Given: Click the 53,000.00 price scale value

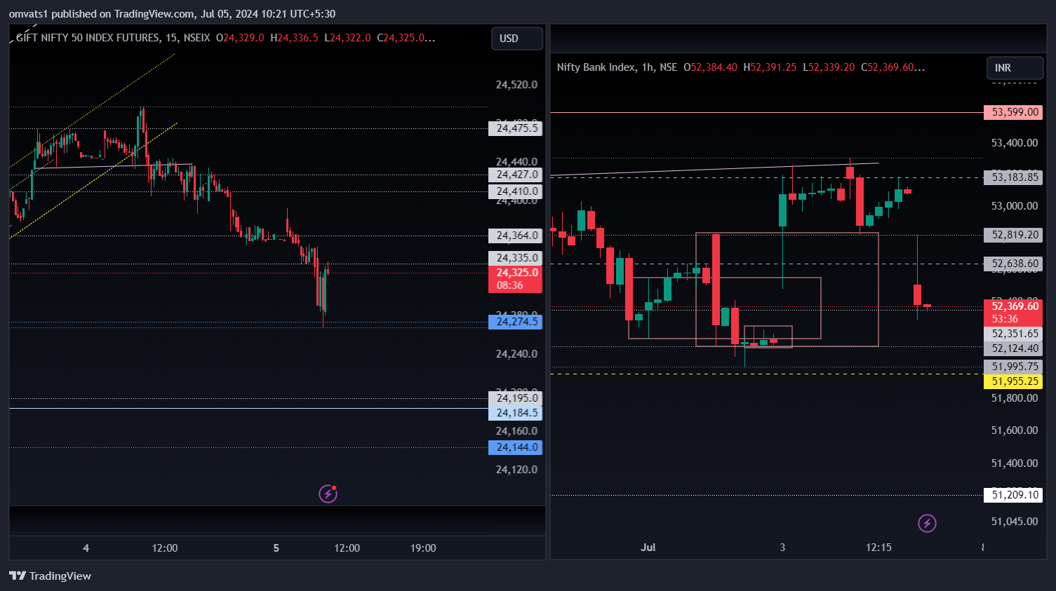Looking at the screenshot, I should pyautogui.click(x=1015, y=206).
